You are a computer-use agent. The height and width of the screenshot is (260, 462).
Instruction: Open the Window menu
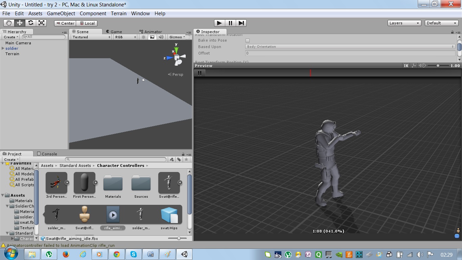click(140, 14)
